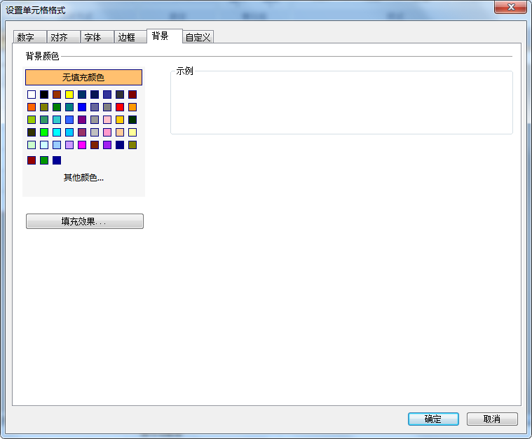The image size is (532, 439).
Task: Pick the white color swatch
Action: click(x=32, y=95)
